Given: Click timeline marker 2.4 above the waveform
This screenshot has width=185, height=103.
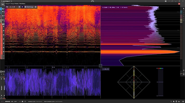Looking at the screenshot, I should pyautogui.click(x=86, y=67).
